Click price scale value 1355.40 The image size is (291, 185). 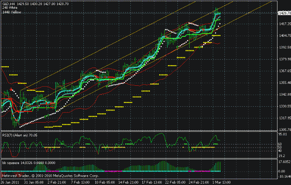coord(285,82)
